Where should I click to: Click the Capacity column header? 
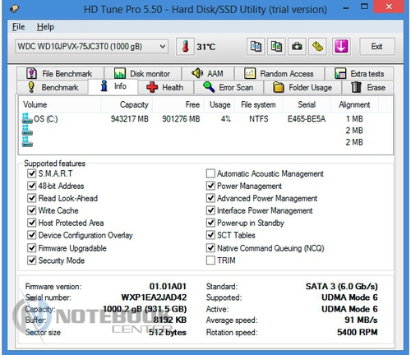127,104
